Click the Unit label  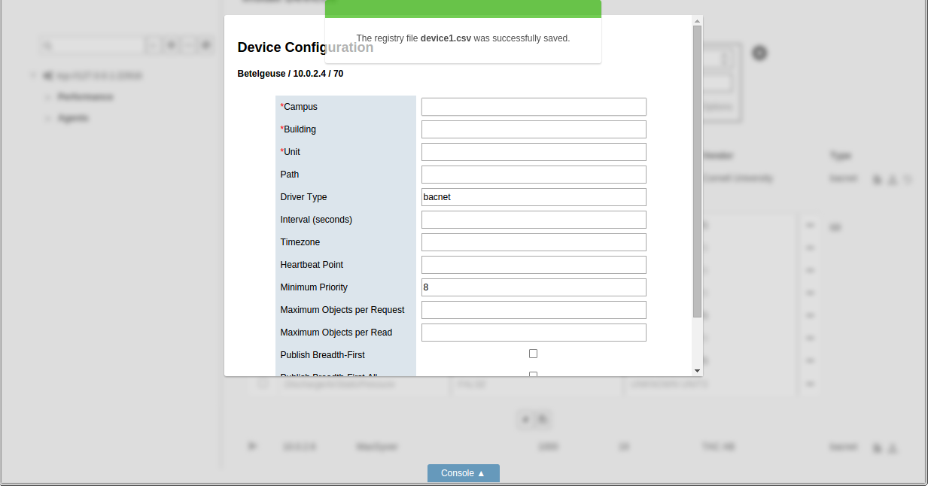(x=291, y=152)
